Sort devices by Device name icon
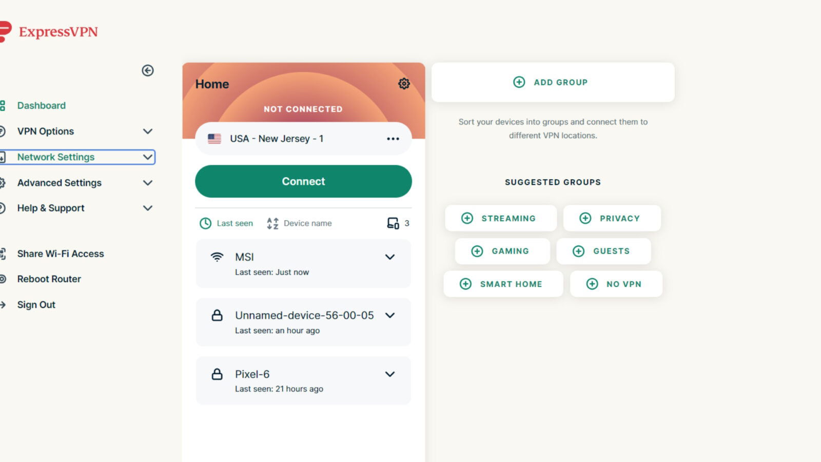Viewport: 821px width, 462px height. pos(272,223)
